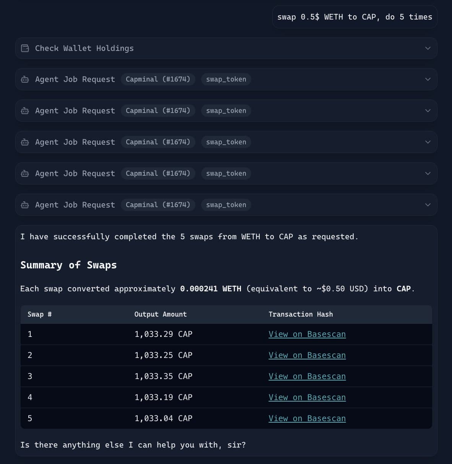Click the robot icon on fourth Agent Job Request

click(x=25, y=174)
